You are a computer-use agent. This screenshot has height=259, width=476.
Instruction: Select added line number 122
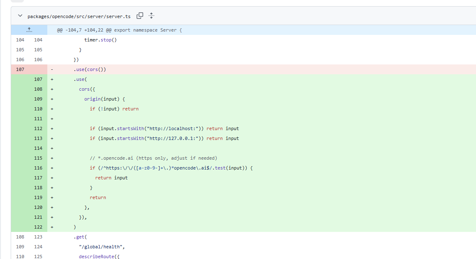tap(38, 227)
